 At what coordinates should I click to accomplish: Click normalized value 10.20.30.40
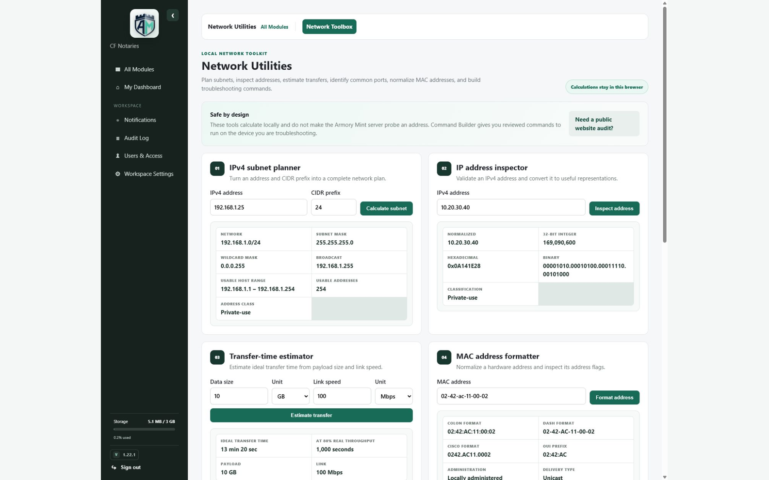point(463,243)
